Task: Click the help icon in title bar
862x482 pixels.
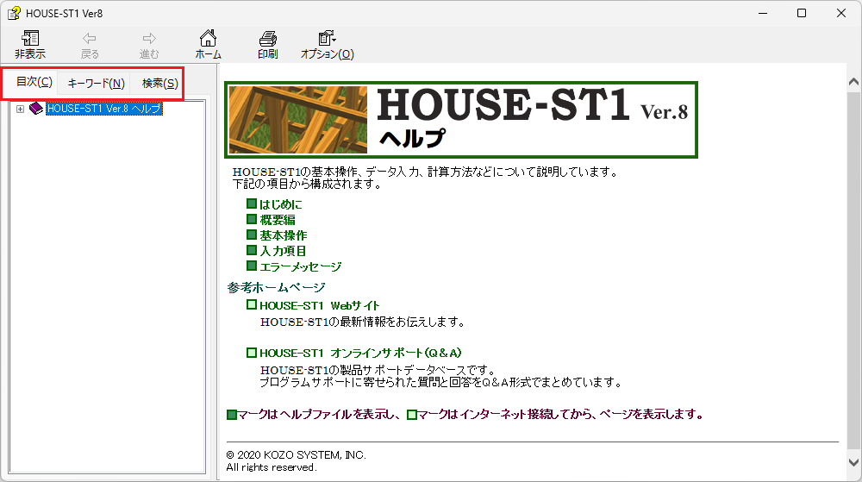Action: click(x=14, y=13)
